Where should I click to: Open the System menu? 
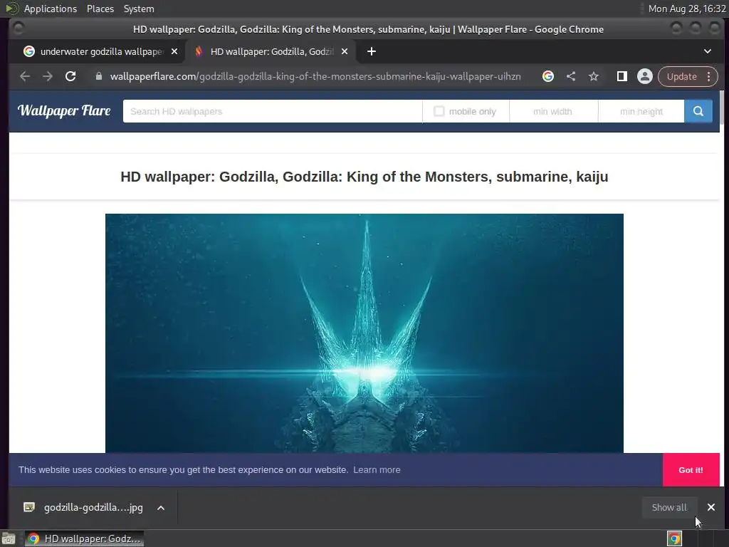pyautogui.click(x=139, y=9)
